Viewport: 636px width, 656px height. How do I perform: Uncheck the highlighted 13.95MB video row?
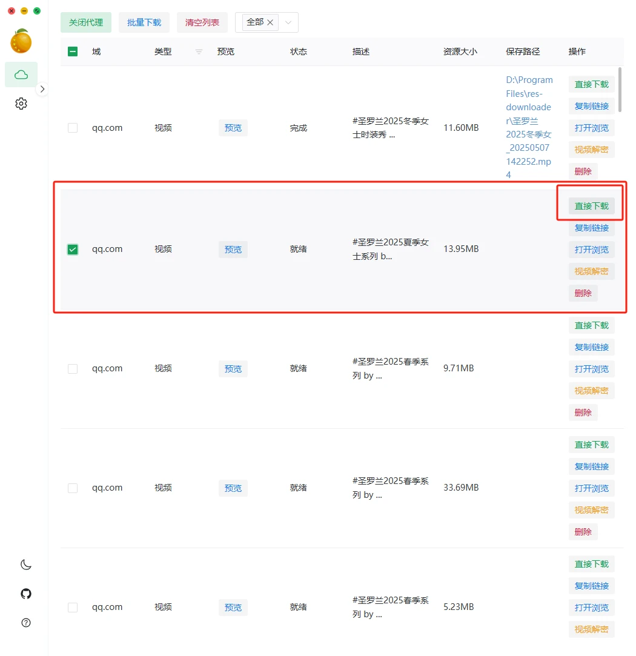(73, 249)
